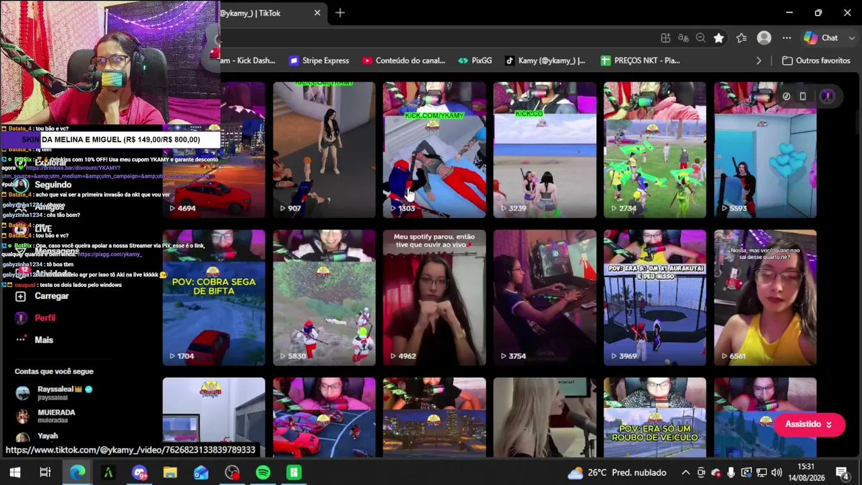Open LIVE in TikTok sidebar
The height and width of the screenshot is (485, 862).
(43, 229)
